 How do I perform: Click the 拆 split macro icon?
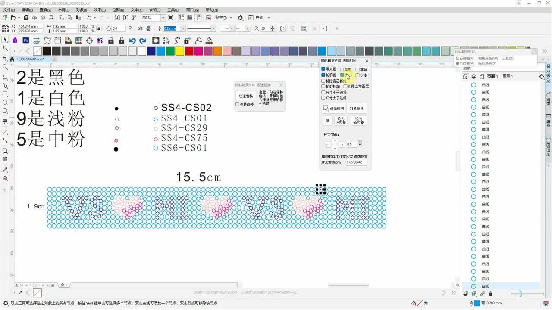coord(100,40)
